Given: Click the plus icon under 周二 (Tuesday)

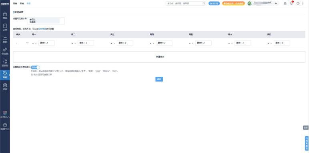Looking at the screenshot, I should click(72, 43).
